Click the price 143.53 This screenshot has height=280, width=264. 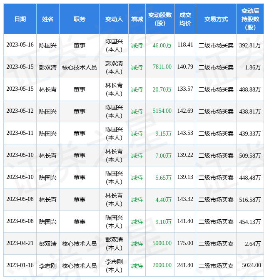click(x=185, y=133)
